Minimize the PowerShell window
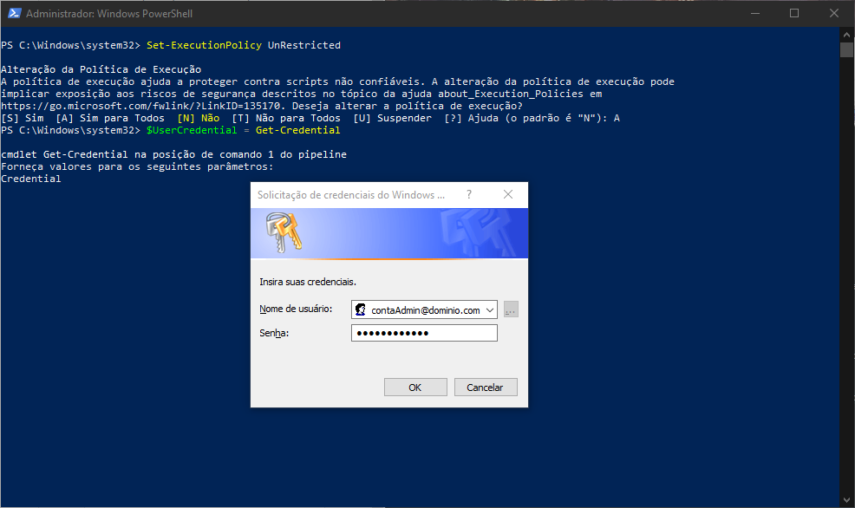The image size is (855, 508). pos(755,13)
